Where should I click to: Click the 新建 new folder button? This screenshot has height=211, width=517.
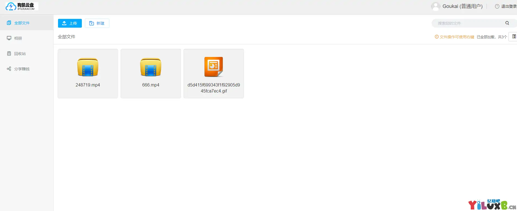pyautogui.click(x=97, y=23)
